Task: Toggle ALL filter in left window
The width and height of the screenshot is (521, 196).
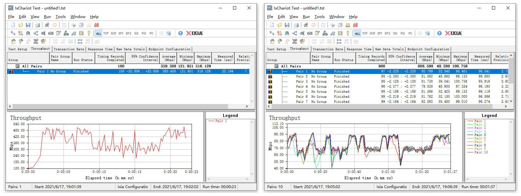Action: click(x=99, y=34)
